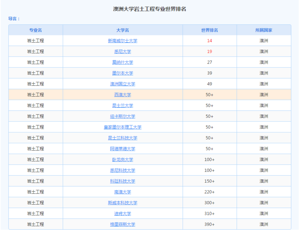Image resolution: width=299 pixels, height=230 pixels.
Task: Click the 50+ ranking in 昆士兰科技大学 row
Action: pyautogui.click(x=210, y=138)
